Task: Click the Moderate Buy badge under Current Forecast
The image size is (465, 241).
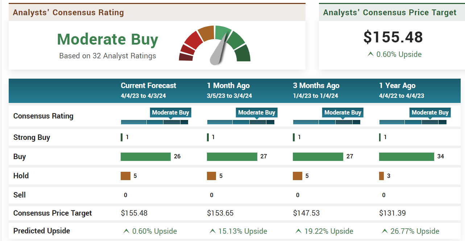Action: [170, 113]
